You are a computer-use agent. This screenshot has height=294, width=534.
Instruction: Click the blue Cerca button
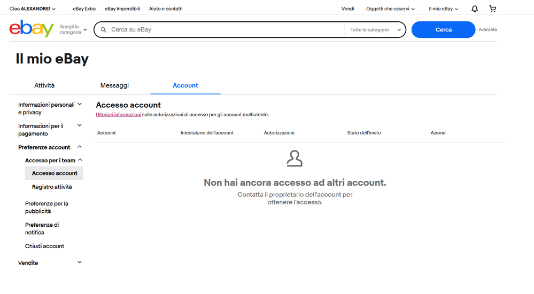coord(443,29)
